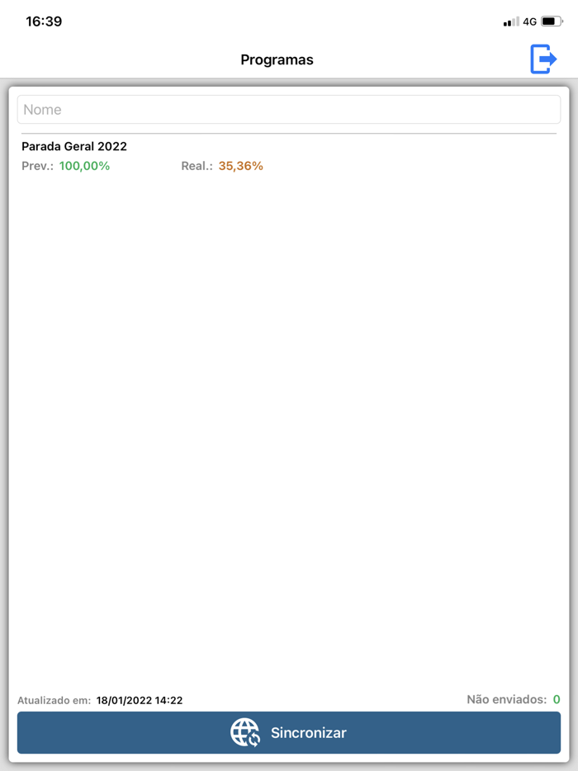Tap the Real. label in program row

point(197,166)
